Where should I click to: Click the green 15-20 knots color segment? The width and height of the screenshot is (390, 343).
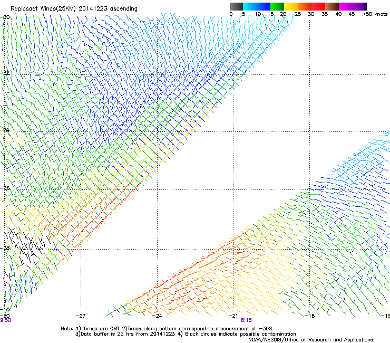[x=277, y=6]
